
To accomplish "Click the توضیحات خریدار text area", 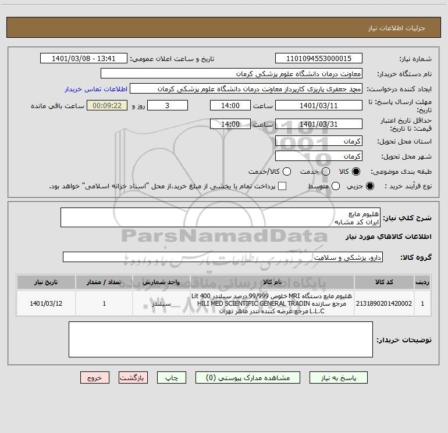I will coord(221,339).
